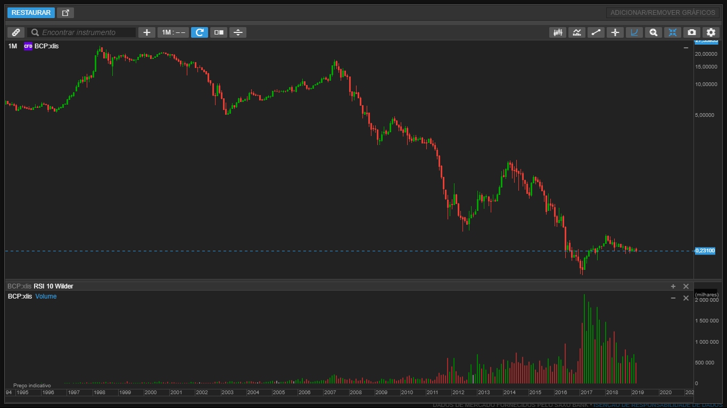Pop out the chart into a new window

click(x=65, y=13)
